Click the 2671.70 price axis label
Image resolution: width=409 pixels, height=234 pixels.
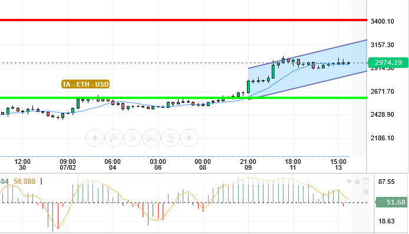pos(382,91)
